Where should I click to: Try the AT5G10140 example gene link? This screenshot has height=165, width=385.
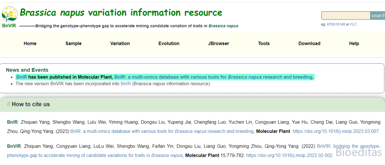point(336,25)
